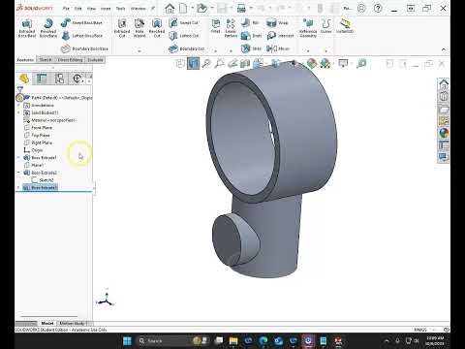Viewport: 465px width, 349px height.
Task: Open Section View tool in view toolbar
Action: (x=245, y=64)
